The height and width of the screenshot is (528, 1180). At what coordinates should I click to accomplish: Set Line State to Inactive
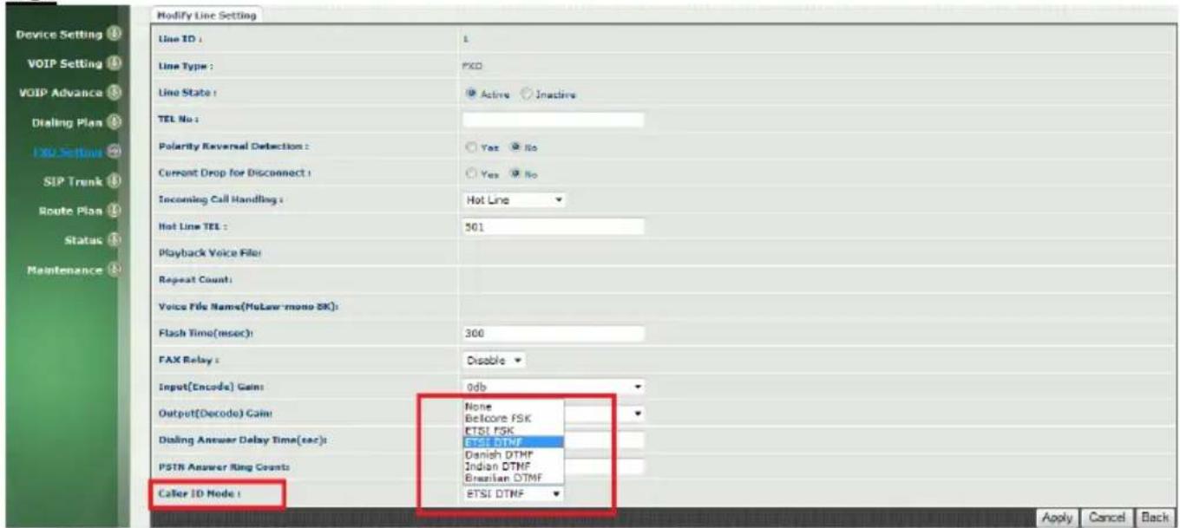click(x=525, y=94)
